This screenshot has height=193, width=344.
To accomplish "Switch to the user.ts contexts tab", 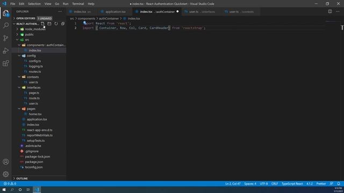I will (x=241, y=12).
